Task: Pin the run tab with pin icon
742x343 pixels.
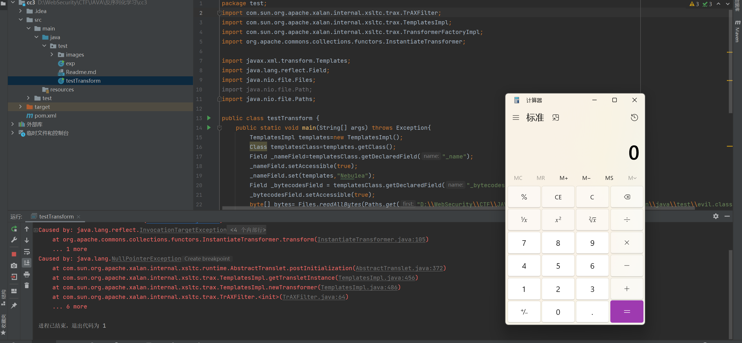Action: [x=14, y=305]
